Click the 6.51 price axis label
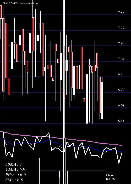Screen dimensions: 131x184 121,121
